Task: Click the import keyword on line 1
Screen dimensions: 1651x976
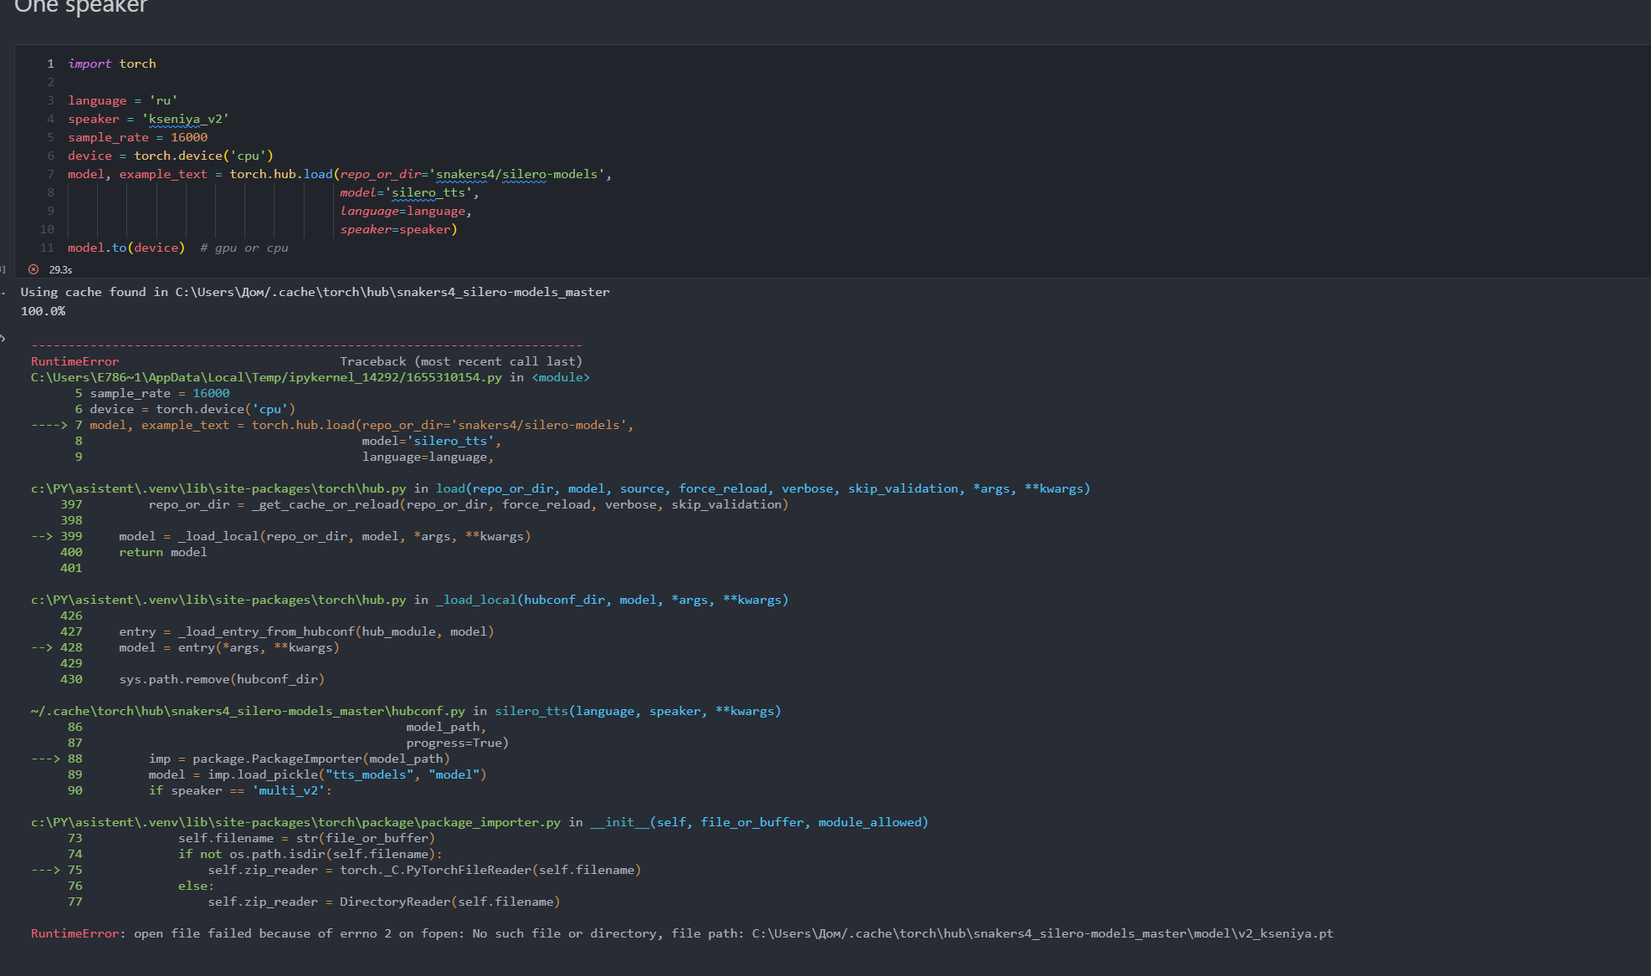Action: pos(90,63)
